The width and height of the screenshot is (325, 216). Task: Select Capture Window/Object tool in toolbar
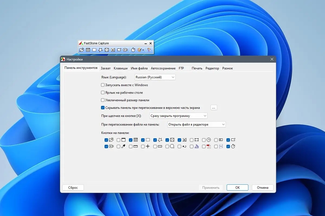tap(88, 50)
